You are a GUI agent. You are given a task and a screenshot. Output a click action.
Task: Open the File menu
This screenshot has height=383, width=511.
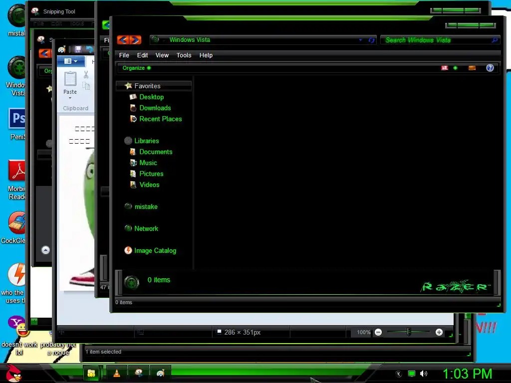(124, 55)
